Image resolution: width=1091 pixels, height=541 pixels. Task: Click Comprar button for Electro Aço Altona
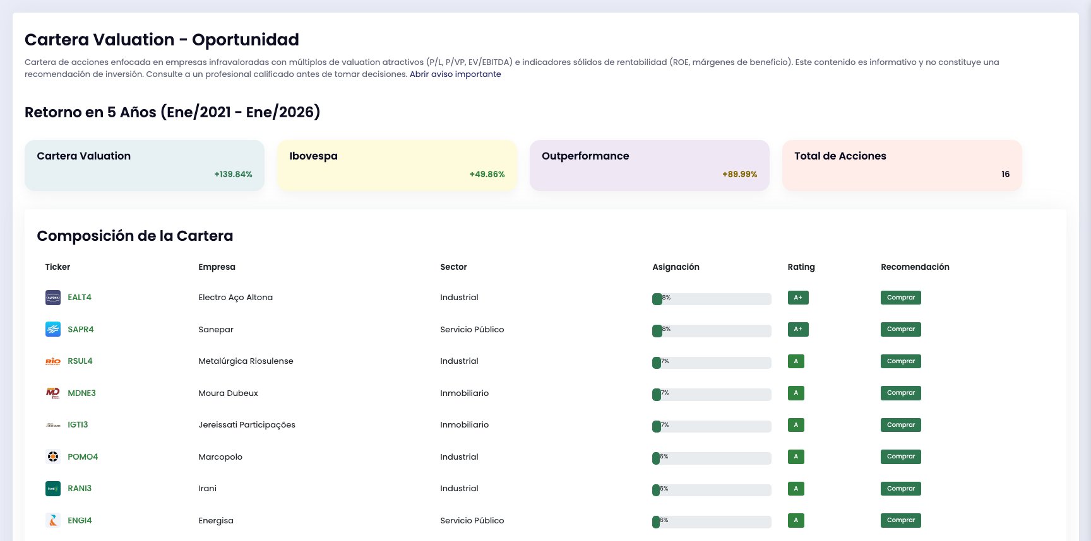click(x=901, y=298)
